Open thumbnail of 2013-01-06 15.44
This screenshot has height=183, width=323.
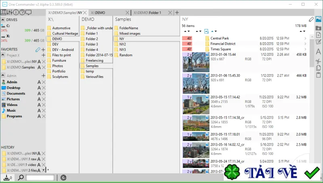click(196, 62)
